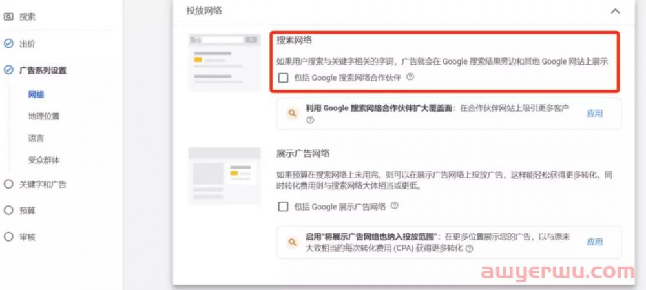Collapse the 投放网络 section with the chevron
Screen dimensions: 646x290
click(x=615, y=11)
